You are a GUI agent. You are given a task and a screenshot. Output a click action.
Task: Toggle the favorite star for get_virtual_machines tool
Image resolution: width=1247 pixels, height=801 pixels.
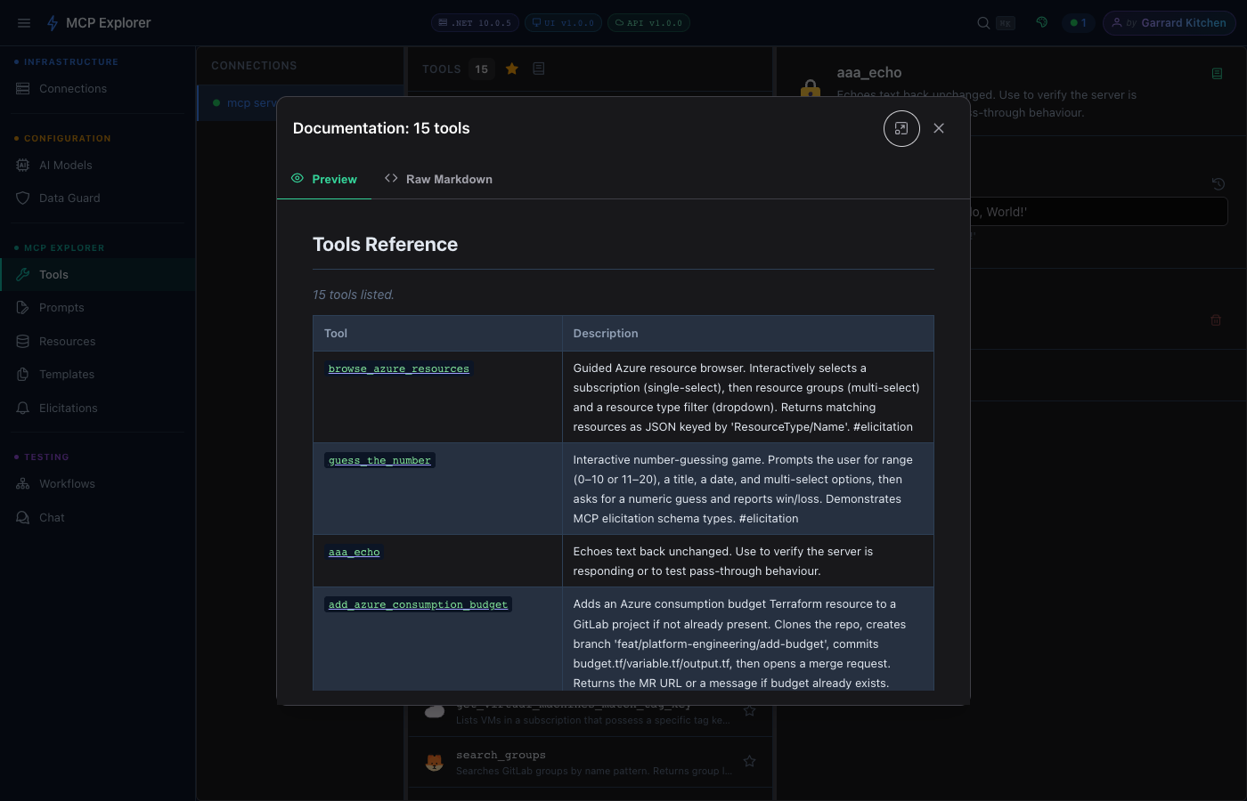[x=749, y=710]
